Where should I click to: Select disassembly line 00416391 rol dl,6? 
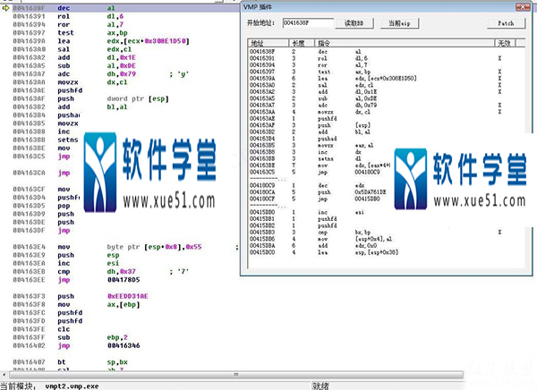(x=125, y=16)
